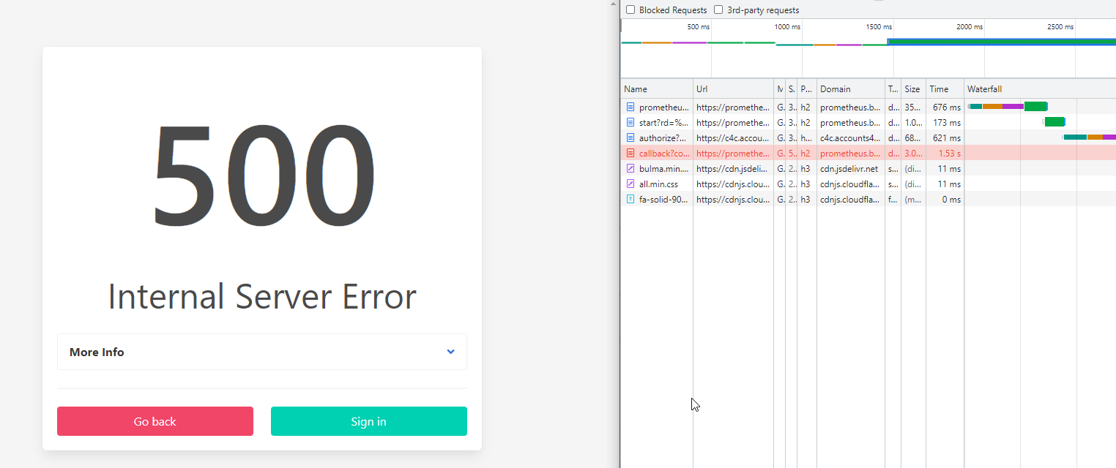
Task: Click the document icon beside prometheus request
Action: point(630,107)
